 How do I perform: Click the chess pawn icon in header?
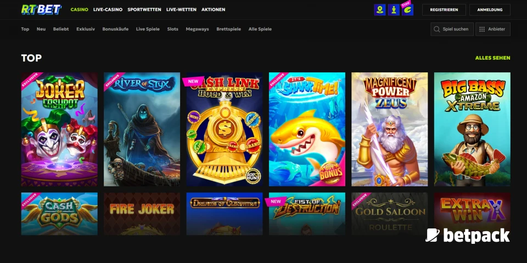394,10
